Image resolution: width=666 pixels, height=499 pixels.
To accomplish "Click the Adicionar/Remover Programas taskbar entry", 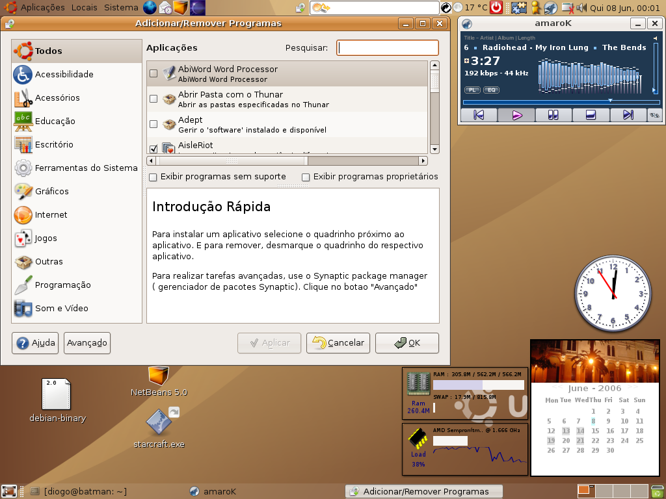I will coord(424,491).
